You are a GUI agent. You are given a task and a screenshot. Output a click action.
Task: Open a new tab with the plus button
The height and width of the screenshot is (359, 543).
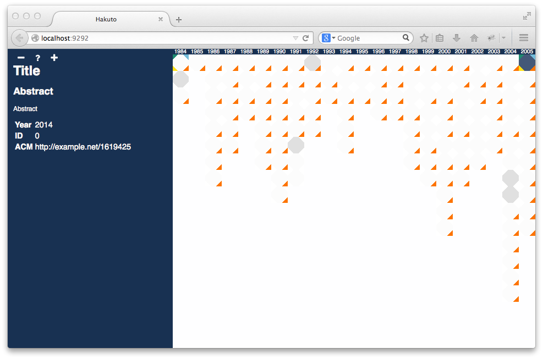coord(179,20)
